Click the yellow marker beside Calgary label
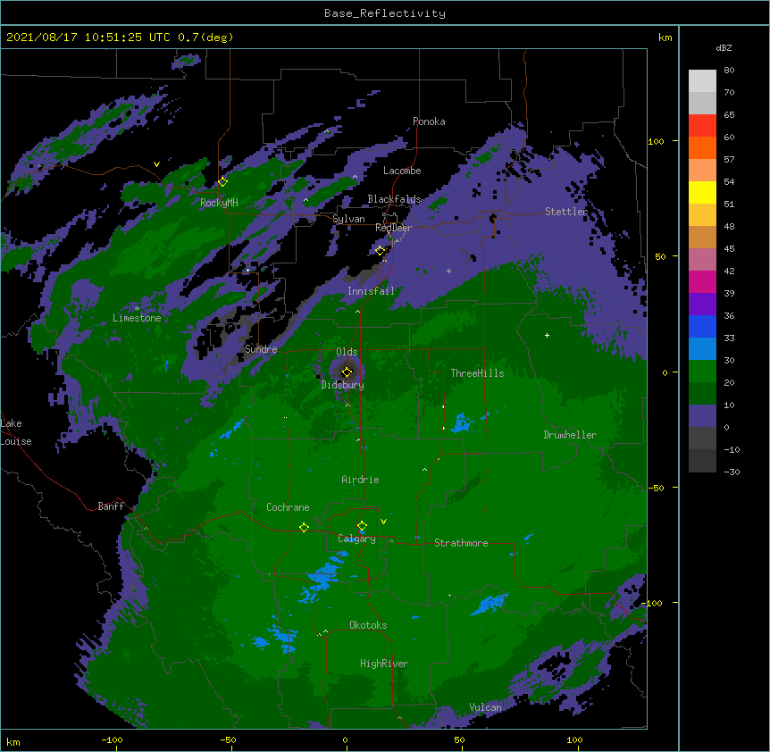The height and width of the screenshot is (752, 770). pos(362,526)
